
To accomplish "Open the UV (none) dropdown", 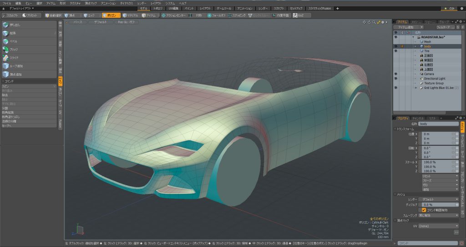I will pyautogui.click(x=438, y=226).
